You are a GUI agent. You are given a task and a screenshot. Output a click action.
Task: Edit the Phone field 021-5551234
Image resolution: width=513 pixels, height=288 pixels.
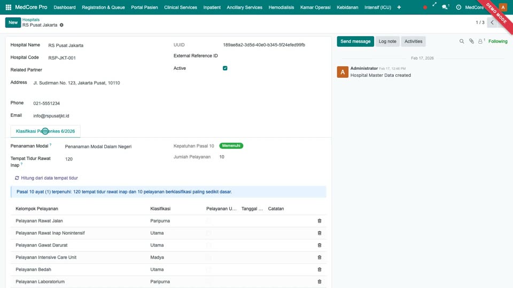(x=97, y=103)
